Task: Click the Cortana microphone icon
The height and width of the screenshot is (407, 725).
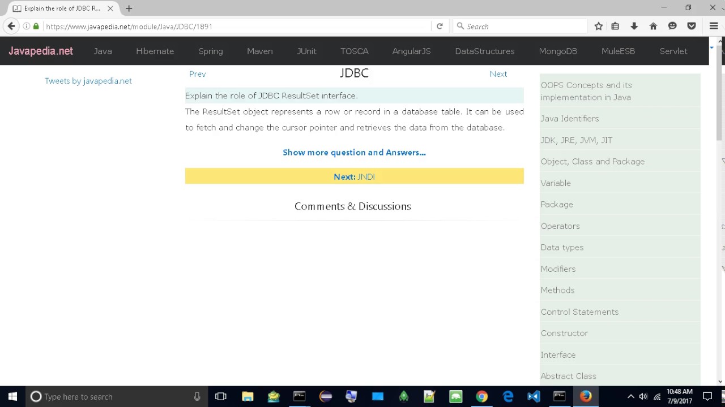Action: [x=197, y=397]
